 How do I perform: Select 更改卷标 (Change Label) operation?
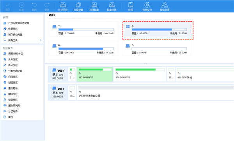click(11, 88)
